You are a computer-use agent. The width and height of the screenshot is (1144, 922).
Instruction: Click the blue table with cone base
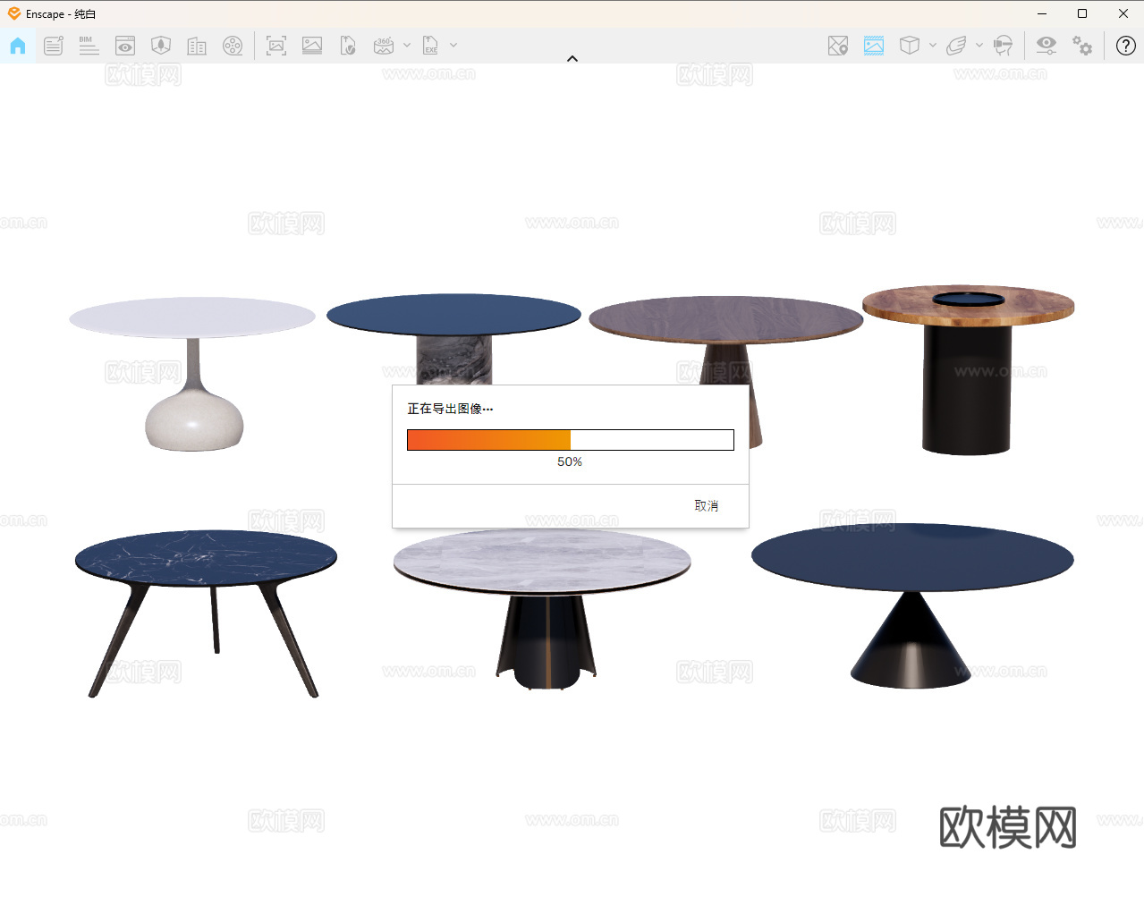tap(912, 605)
